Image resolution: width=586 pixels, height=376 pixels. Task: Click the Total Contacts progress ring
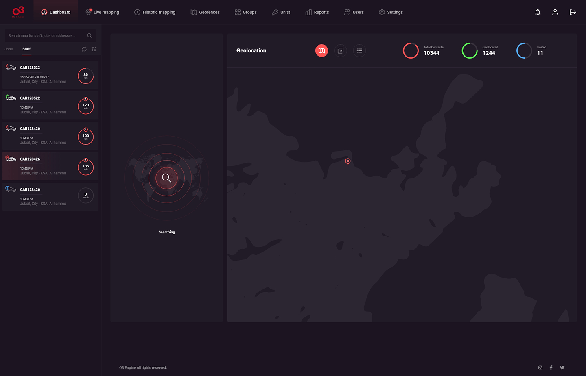tap(411, 51)
